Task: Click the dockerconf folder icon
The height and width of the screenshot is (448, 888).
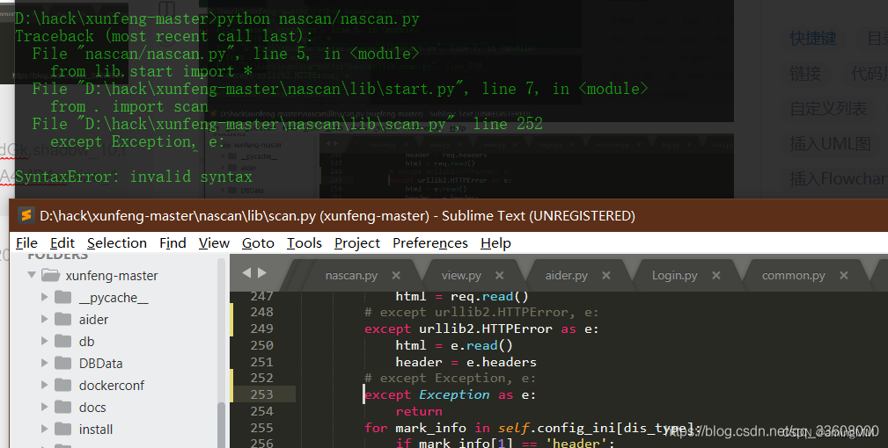Action: tap(62, 385)
